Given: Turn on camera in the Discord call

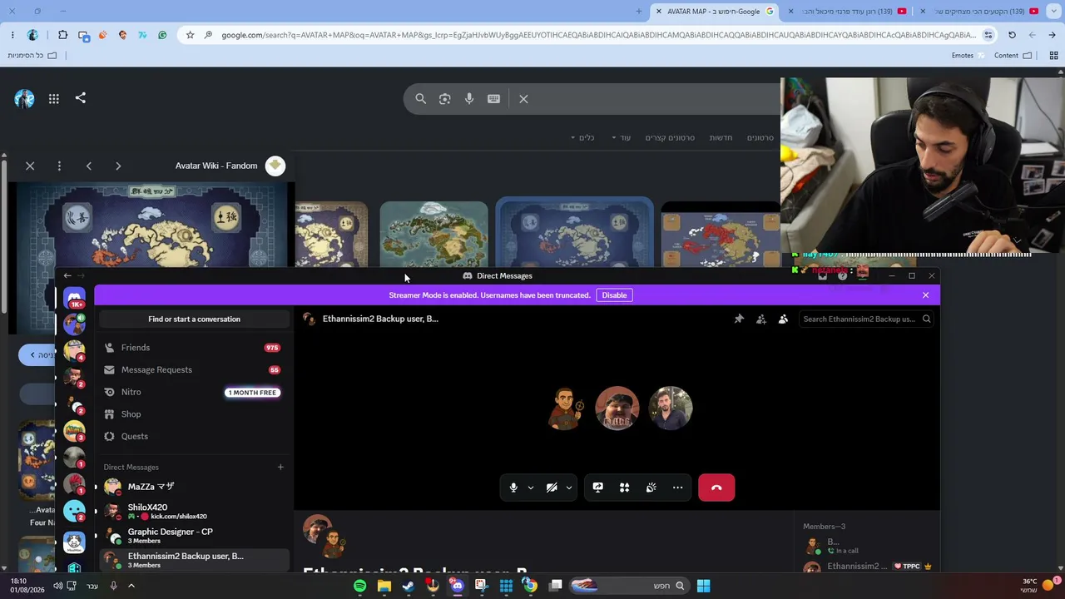Looking at the screenshot, I should pos(552,488).
